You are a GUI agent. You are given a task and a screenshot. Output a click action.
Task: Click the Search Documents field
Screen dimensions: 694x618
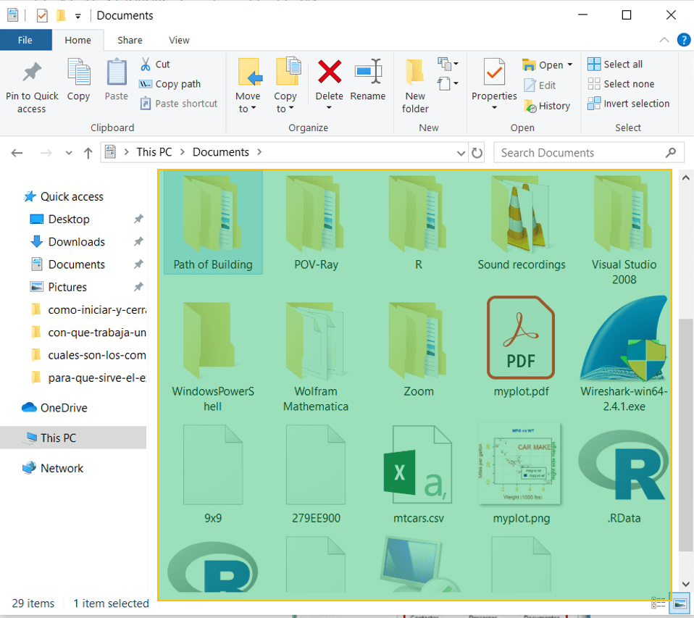point(589,153)
